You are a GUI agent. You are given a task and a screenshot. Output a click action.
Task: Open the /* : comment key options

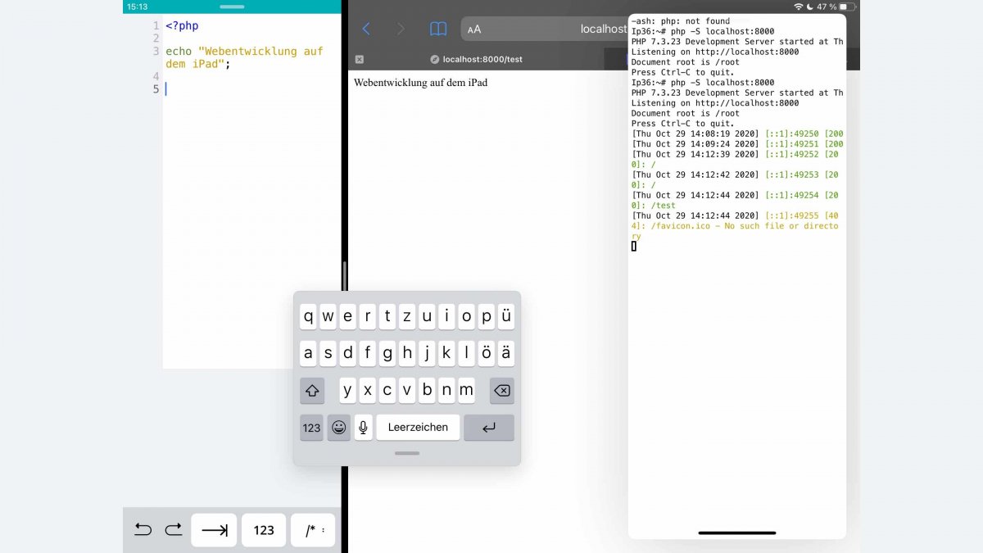pos(312,529)
